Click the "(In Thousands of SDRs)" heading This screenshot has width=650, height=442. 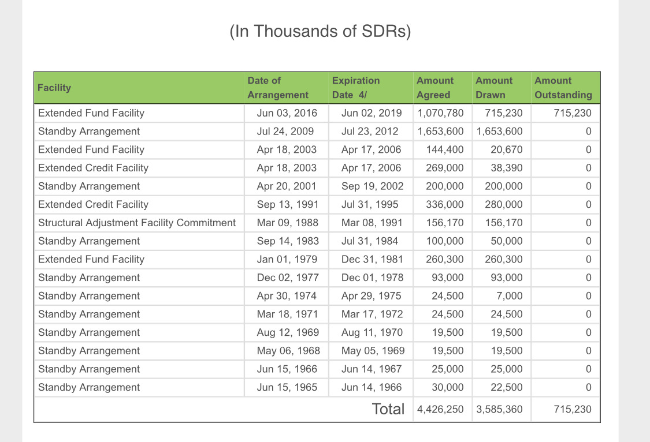tap(320, 32)
